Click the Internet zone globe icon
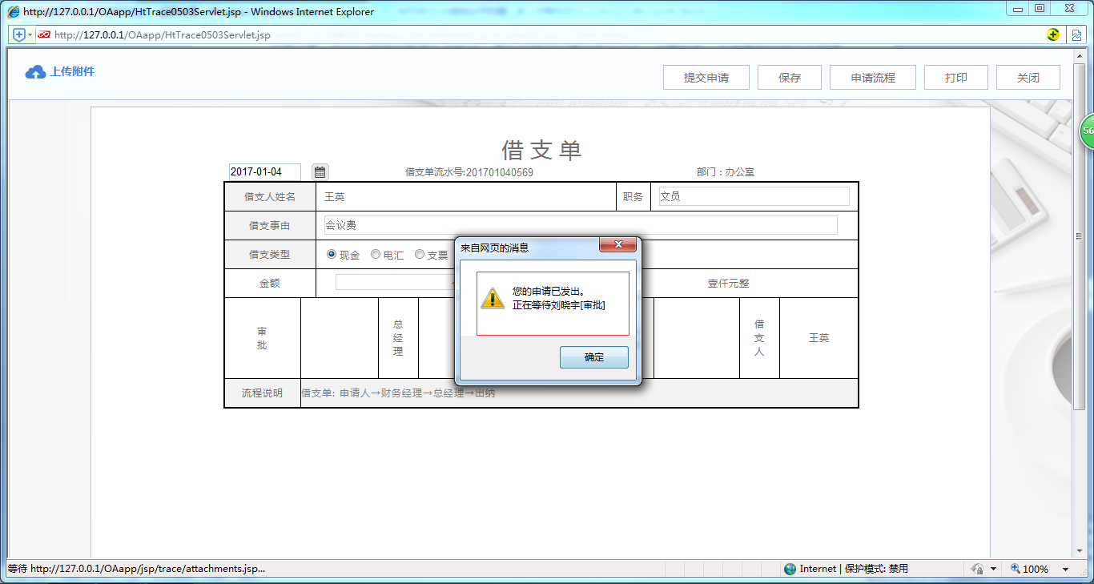 790,569
